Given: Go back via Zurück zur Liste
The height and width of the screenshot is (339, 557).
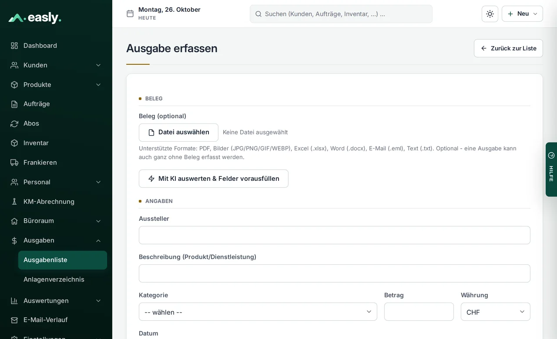Looking at the screenshot, I should pyautogui.click(x=508, y=48).
